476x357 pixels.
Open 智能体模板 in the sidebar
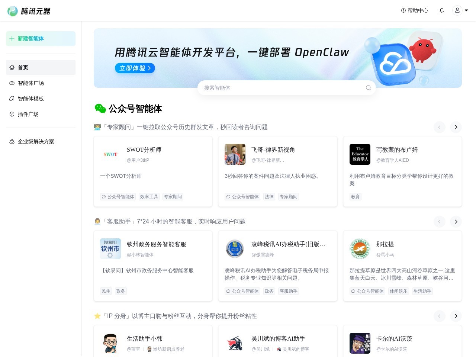pos(41,99)
